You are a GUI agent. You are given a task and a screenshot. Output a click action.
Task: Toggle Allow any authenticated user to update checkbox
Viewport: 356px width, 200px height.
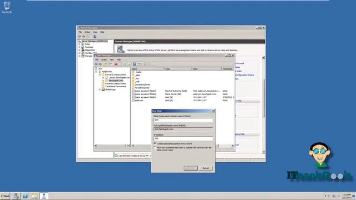tap(155, 148)
